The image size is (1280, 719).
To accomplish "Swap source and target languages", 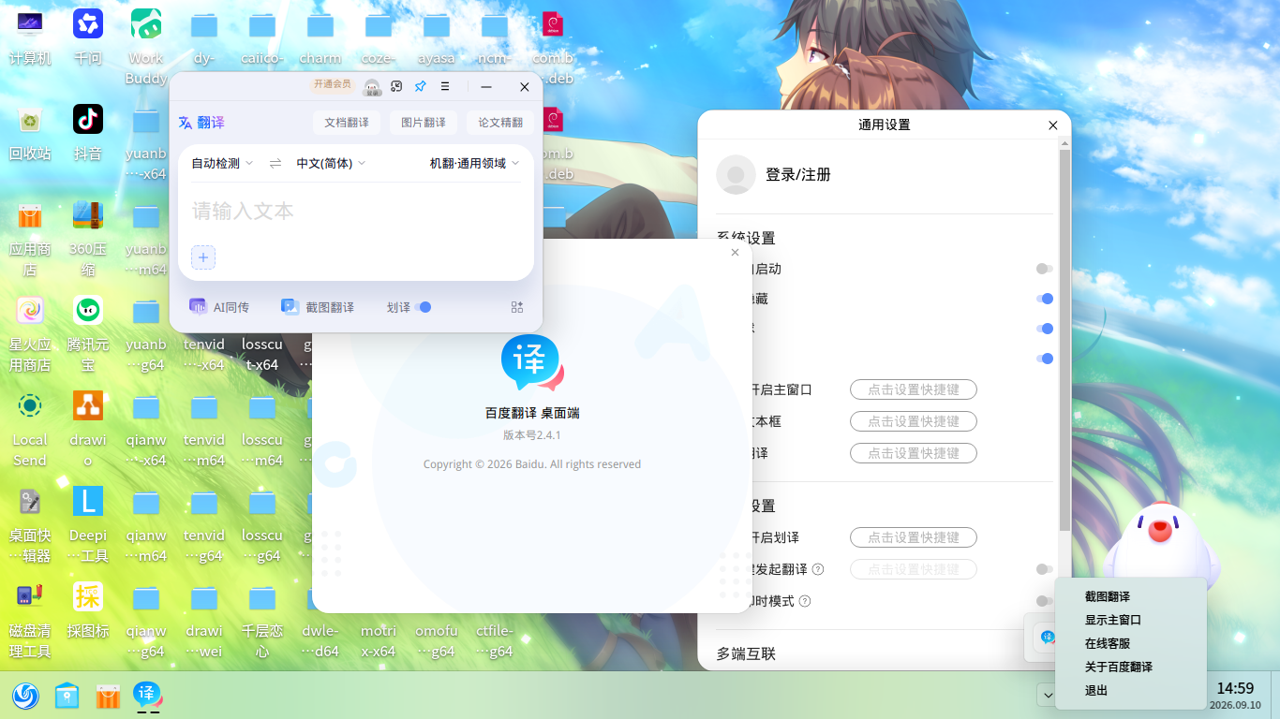I will [x=275, y=163].
